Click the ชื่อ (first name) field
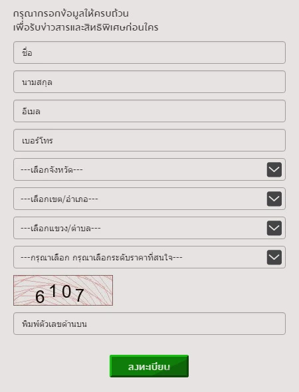This screenshot has height=392, width=299. (x=149, y=52)
